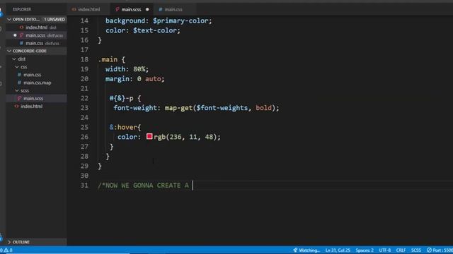The height and width of the screenshot is (254, 453).
Task: Click the 1 UNSAVED badge
Action: pos(55,19)
